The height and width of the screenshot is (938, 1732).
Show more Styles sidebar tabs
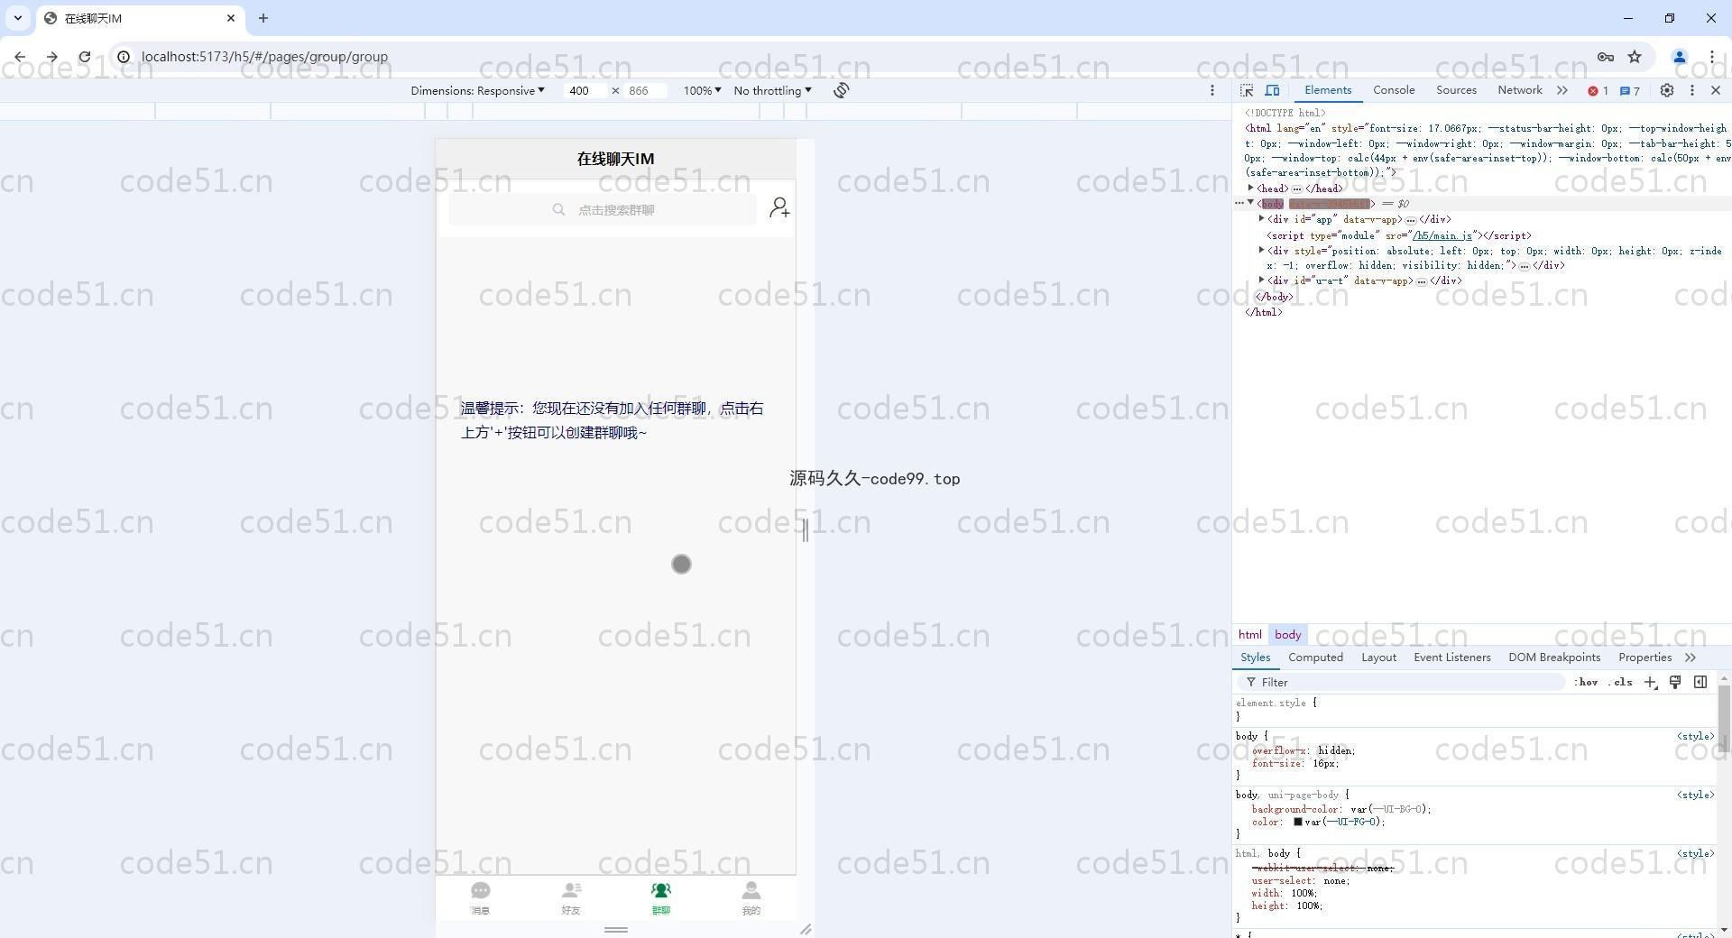1690,658
